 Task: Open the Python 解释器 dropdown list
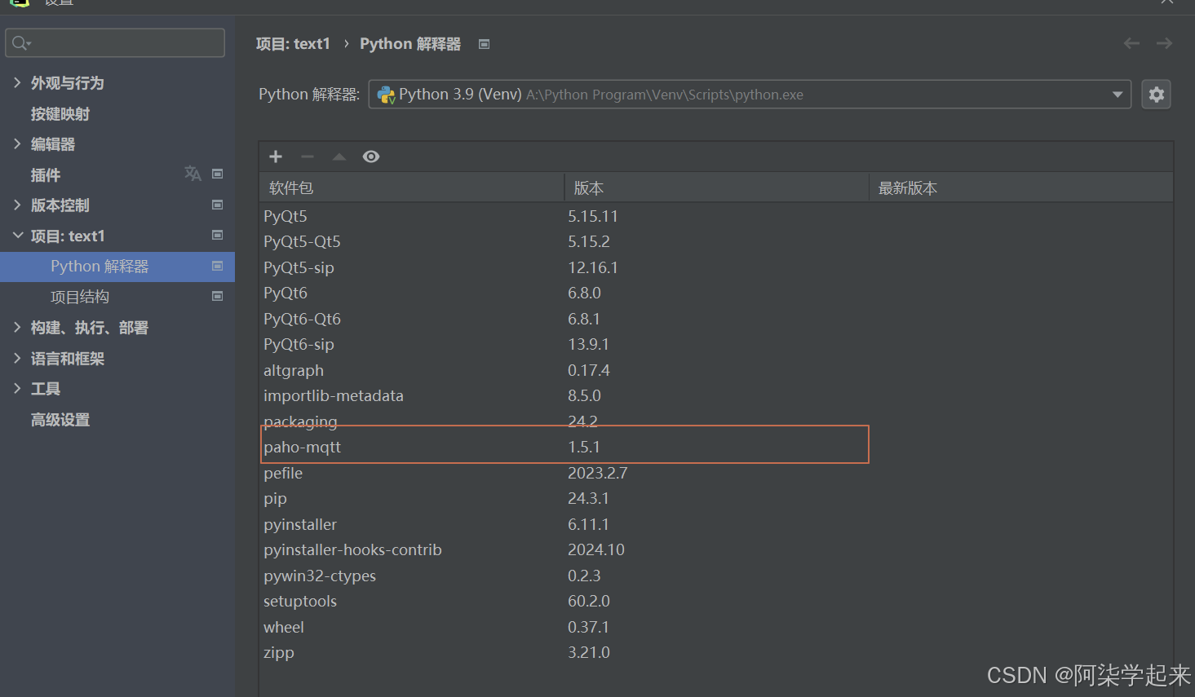coord(1117,94)
